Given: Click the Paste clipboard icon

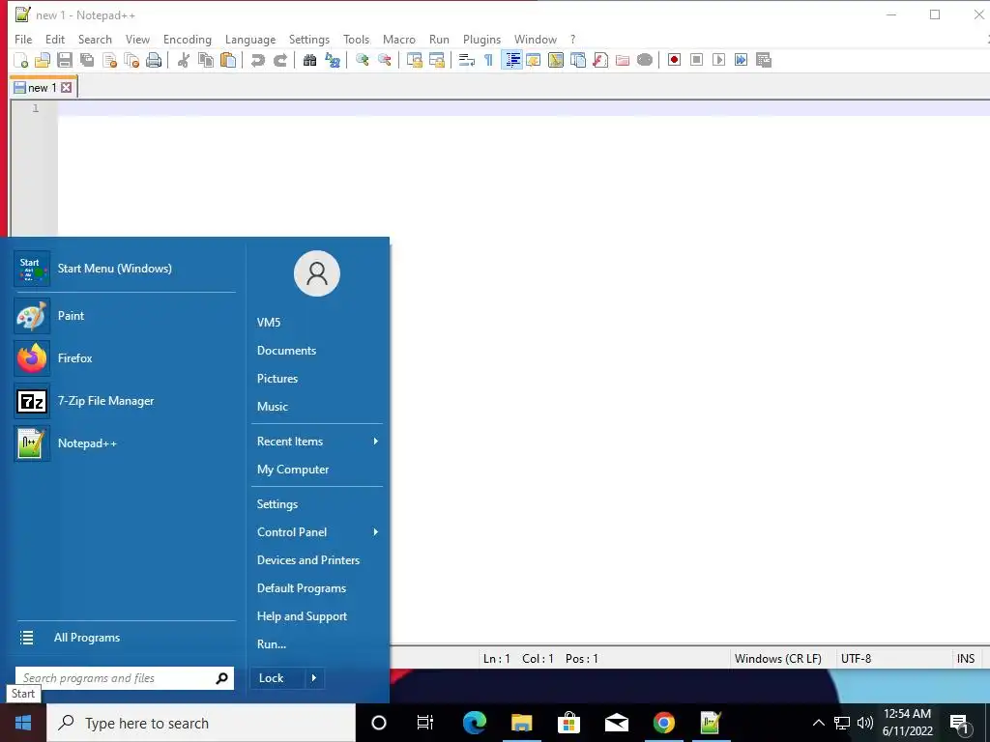Looking at the screenshot, I should (228, 60).
